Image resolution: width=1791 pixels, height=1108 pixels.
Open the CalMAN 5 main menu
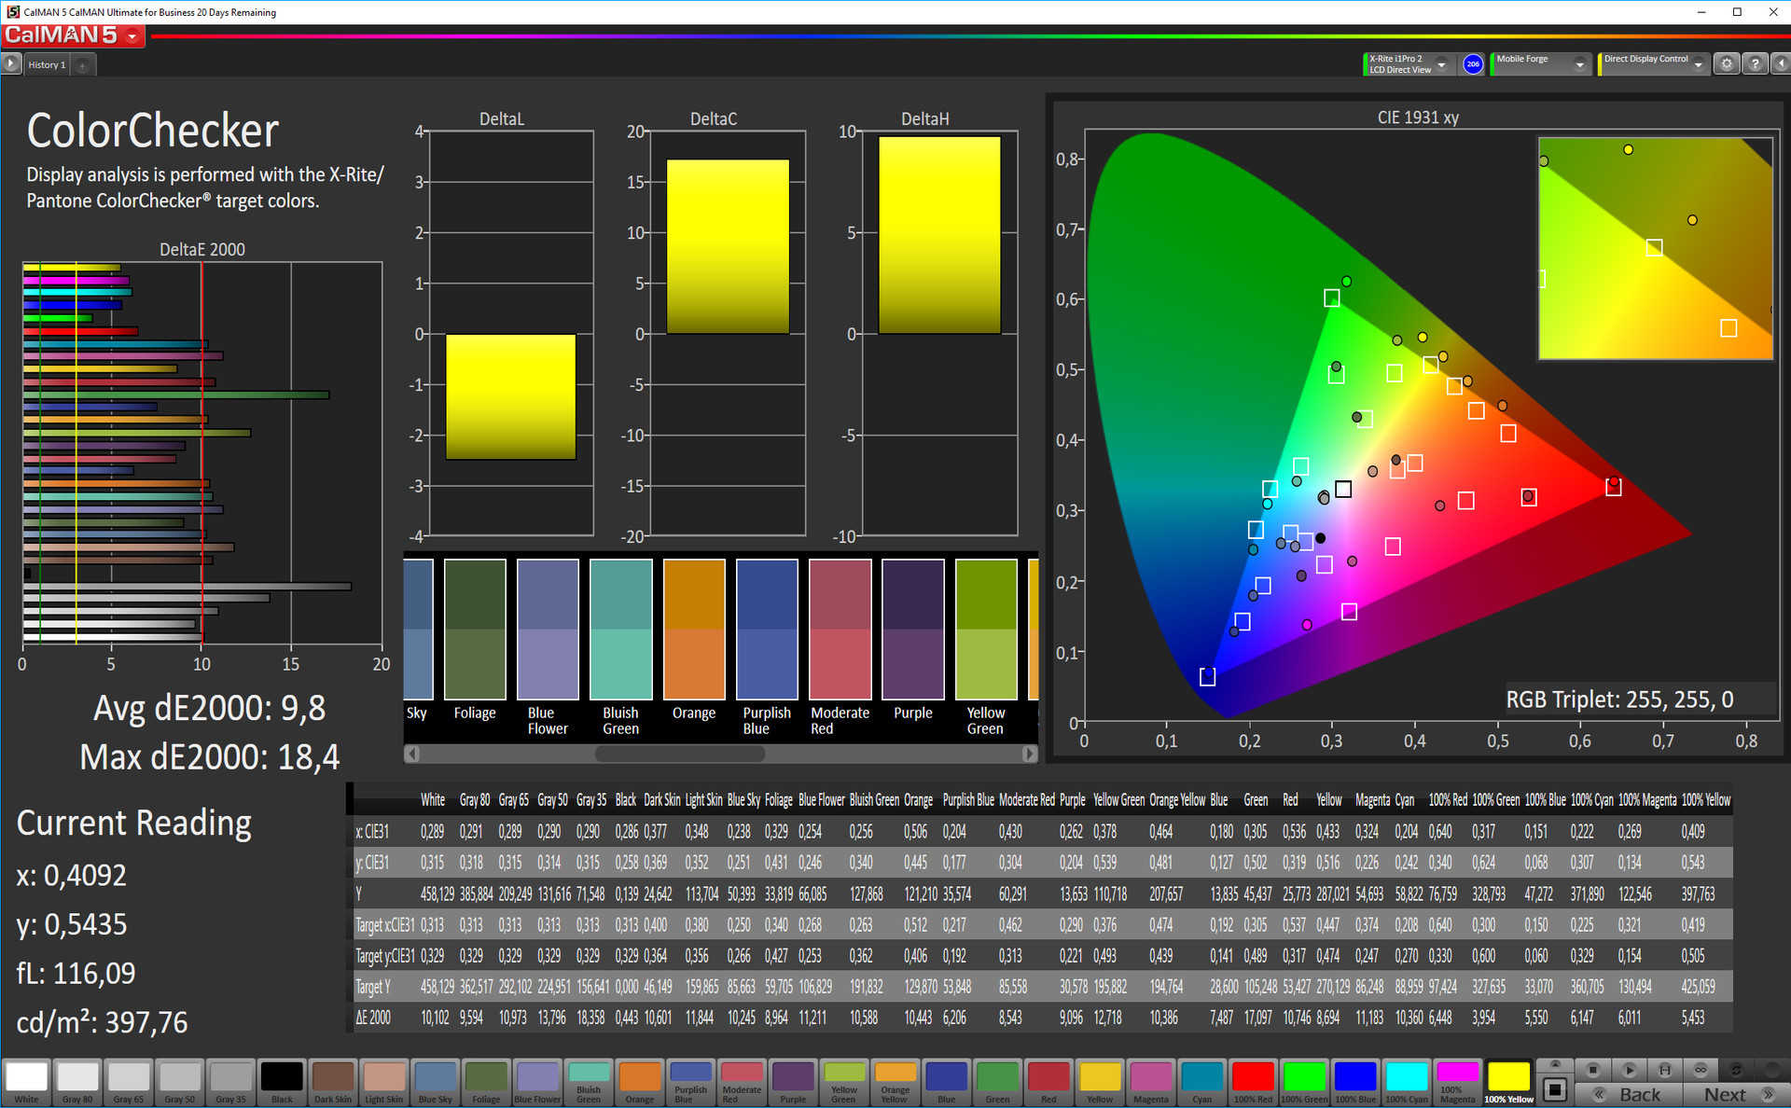pos(132,36)
